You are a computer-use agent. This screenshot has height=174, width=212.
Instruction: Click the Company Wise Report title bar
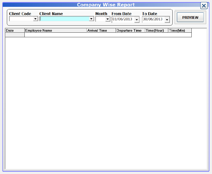coord(106,5)
